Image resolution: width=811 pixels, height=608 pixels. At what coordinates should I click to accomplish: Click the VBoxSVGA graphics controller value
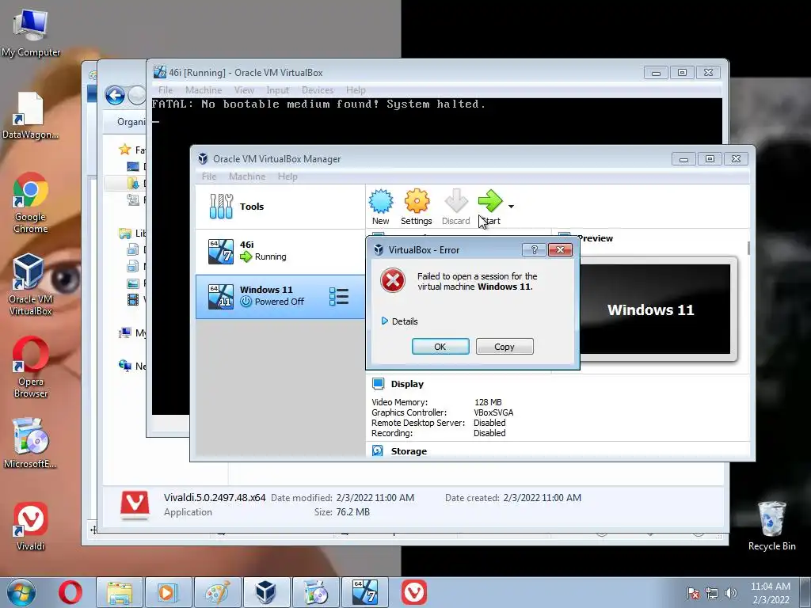pos(493,412)
